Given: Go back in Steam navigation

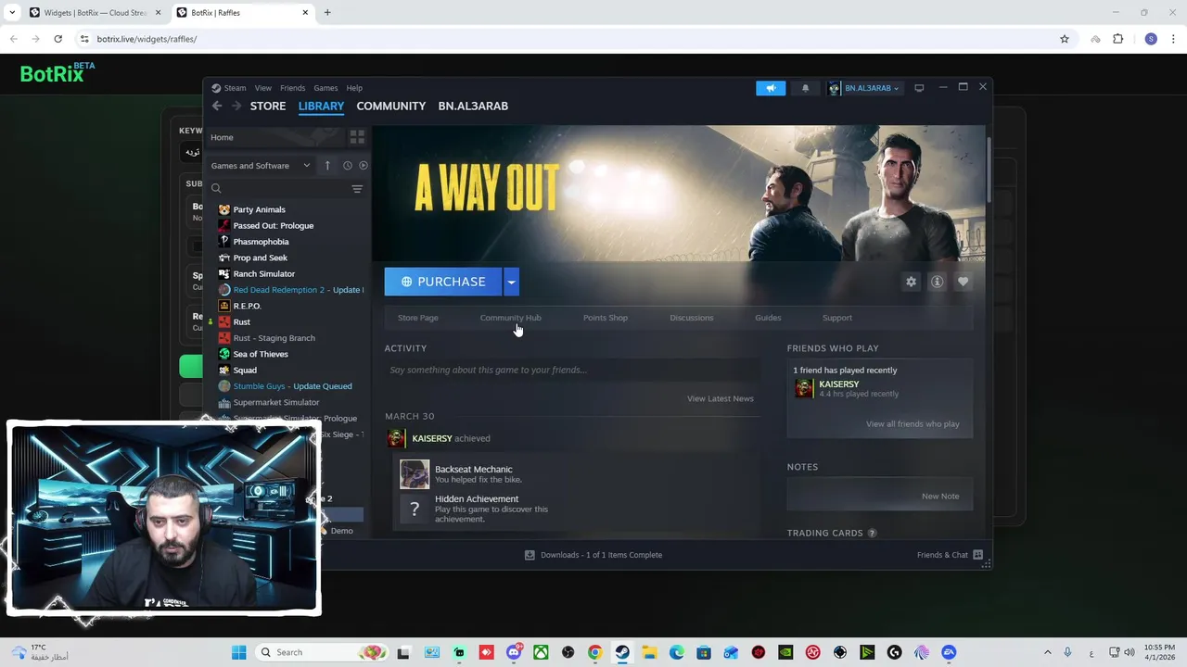Looking at the screenshot, I should (217, 106).
